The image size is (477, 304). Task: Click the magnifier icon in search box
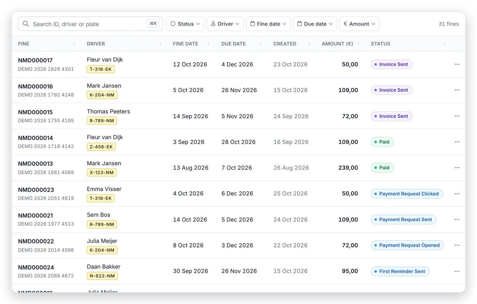pyautogui.click(x=26, y=24)
